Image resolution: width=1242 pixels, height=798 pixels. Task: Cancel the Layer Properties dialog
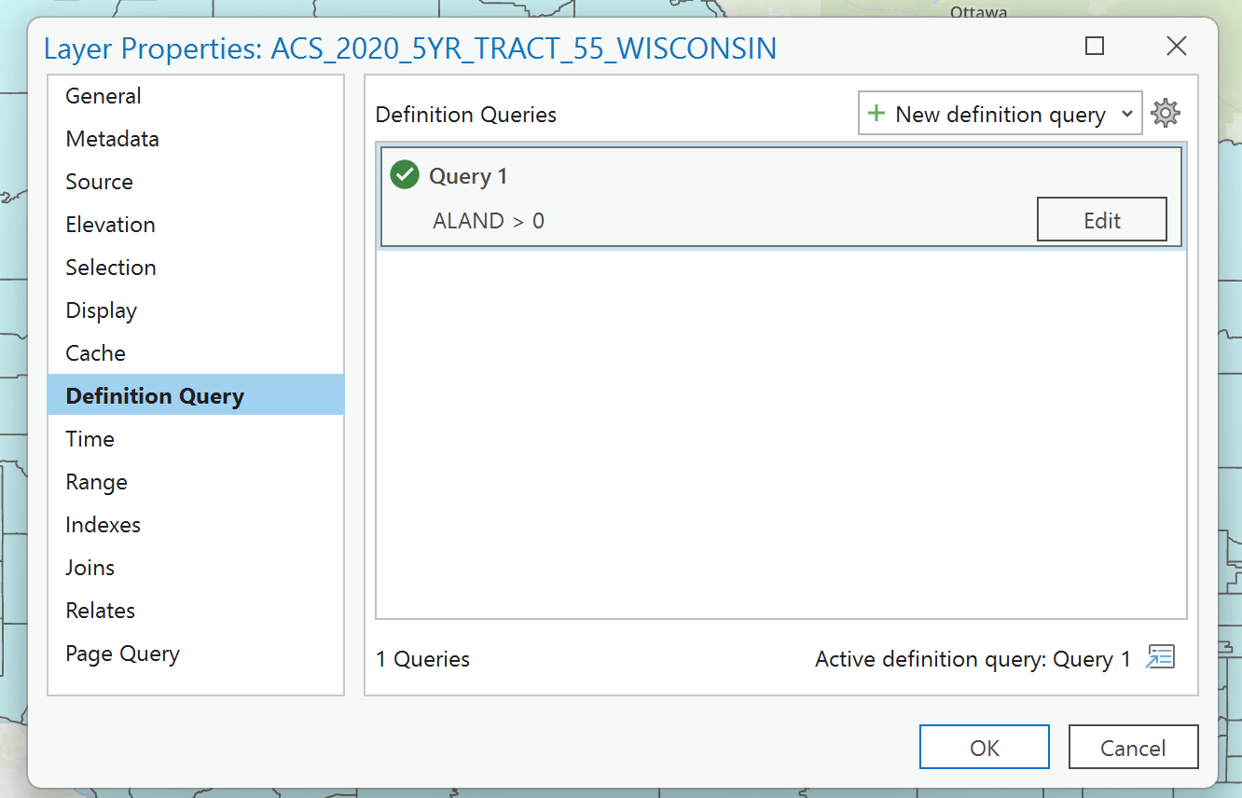[x=1133, y=748]
